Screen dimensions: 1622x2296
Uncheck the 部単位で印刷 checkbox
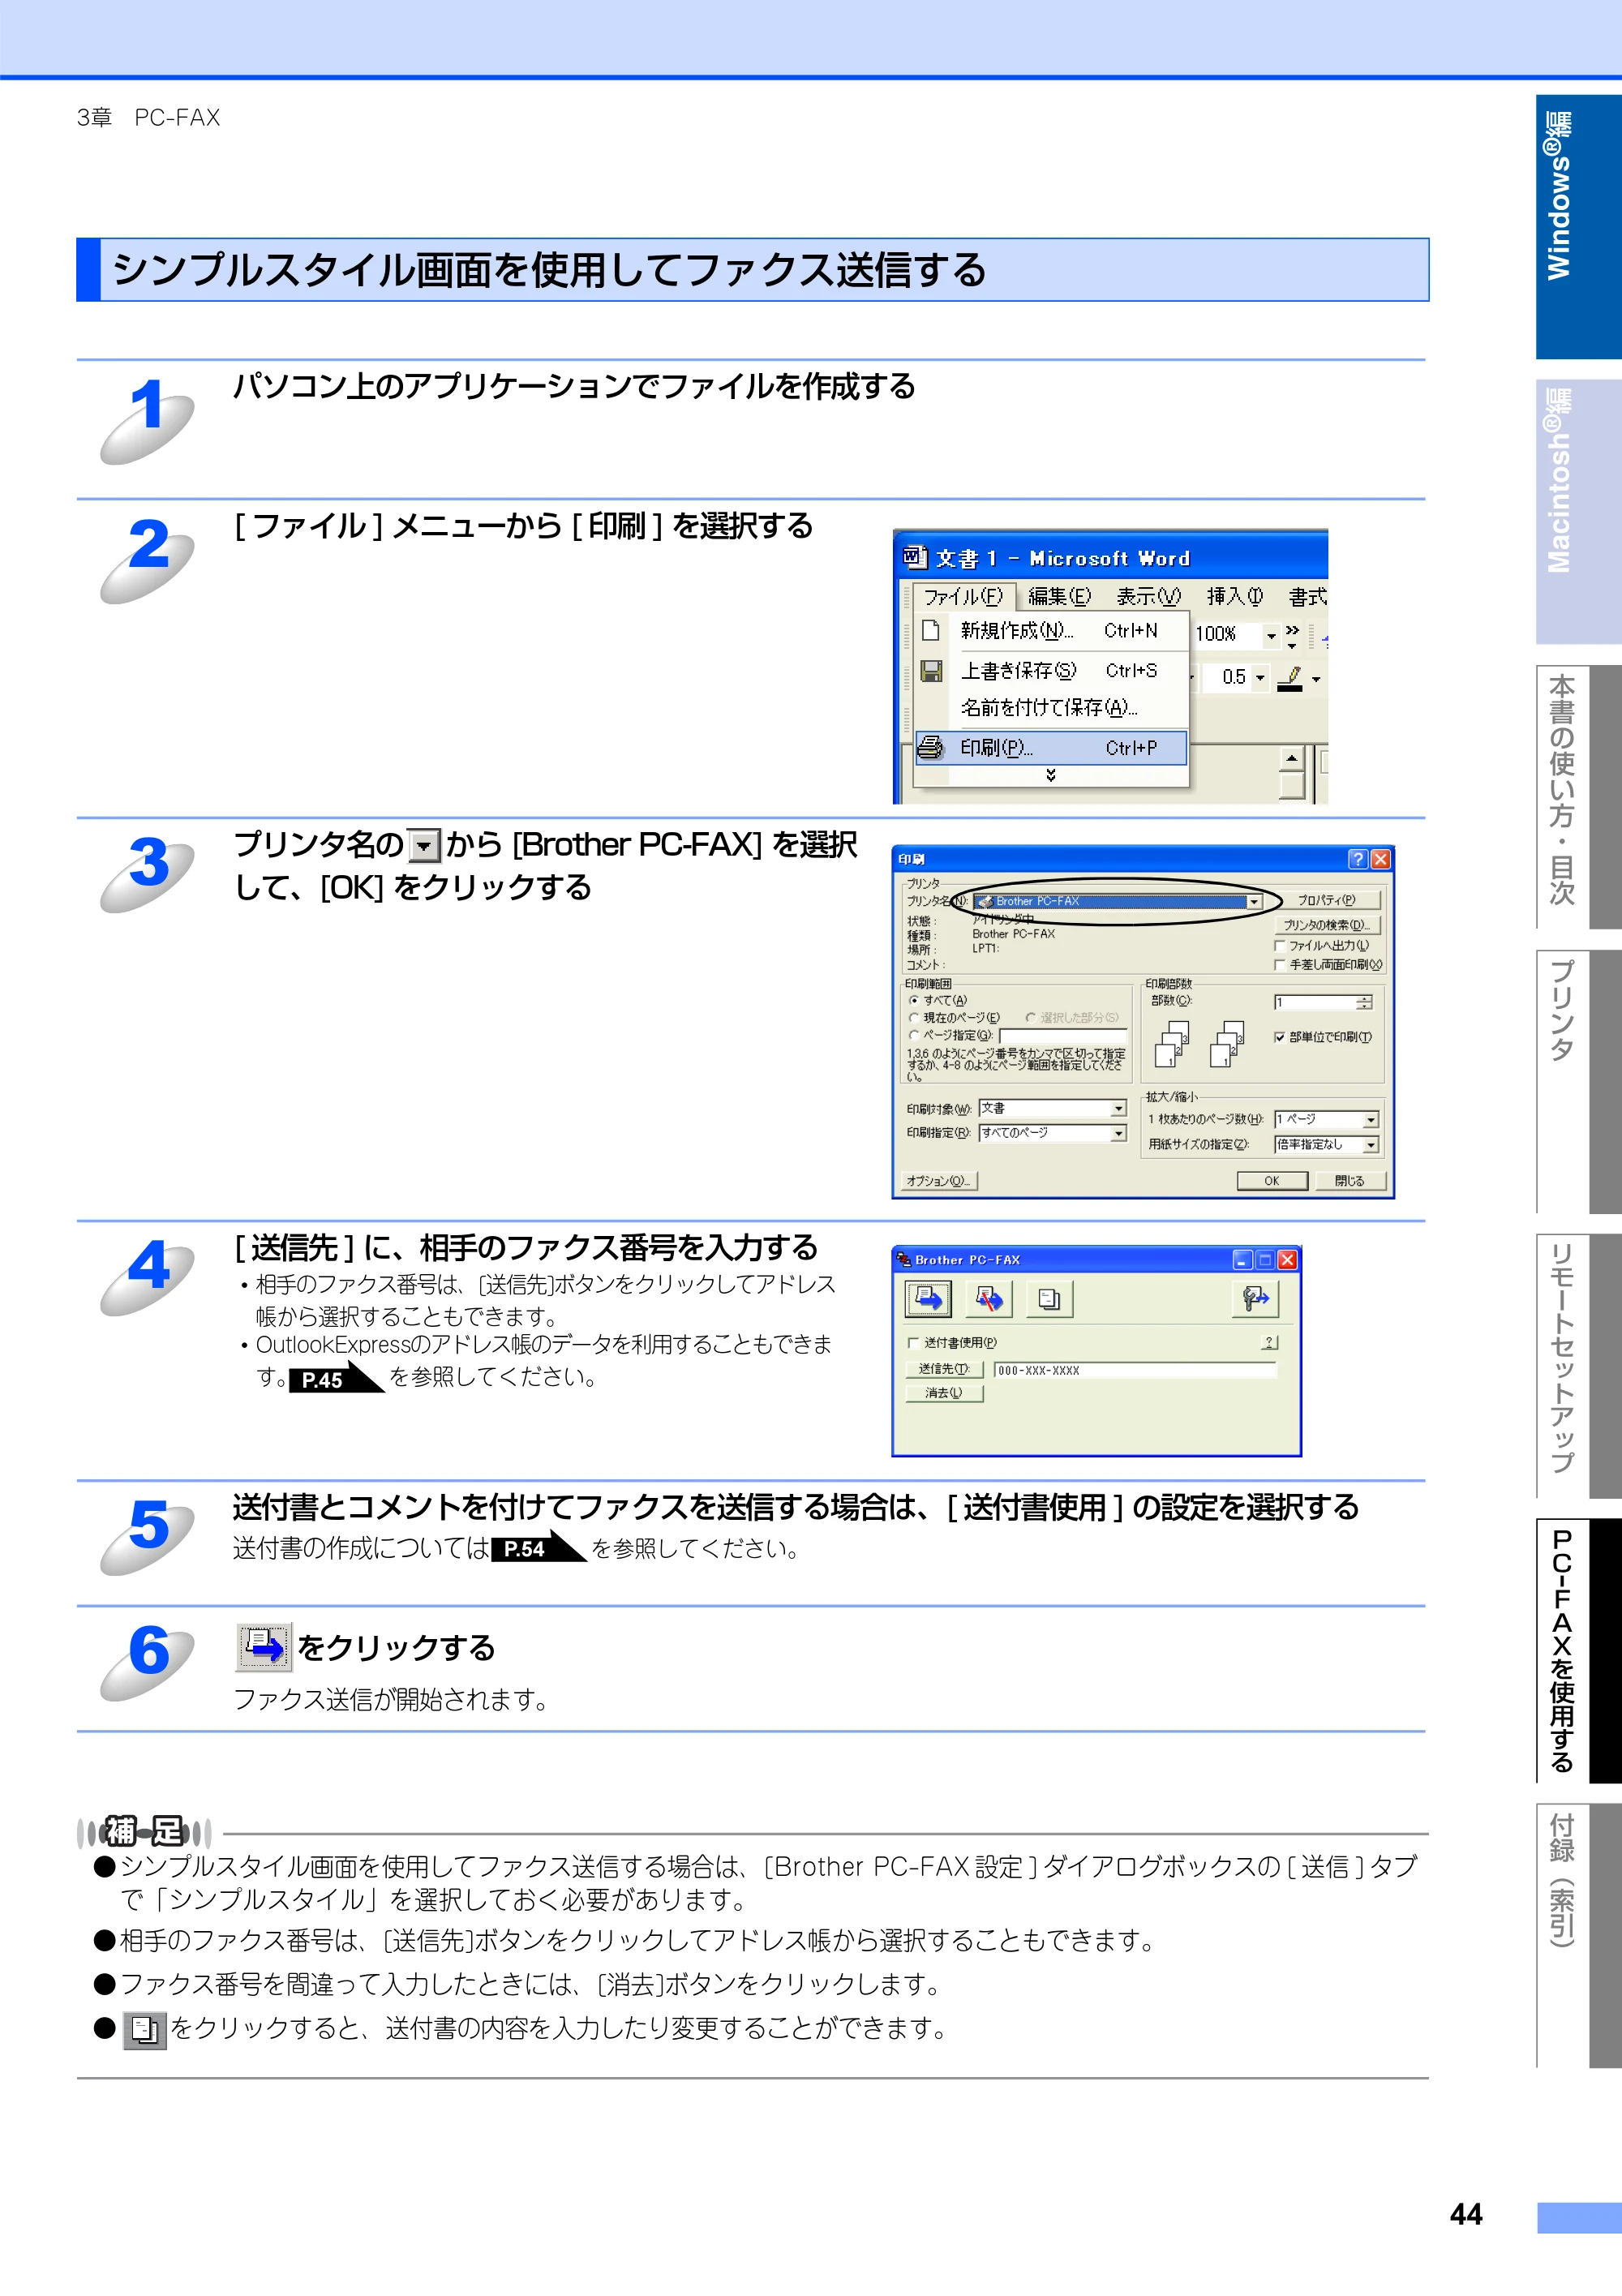pyautogui.click(x=1279, y=1037)
